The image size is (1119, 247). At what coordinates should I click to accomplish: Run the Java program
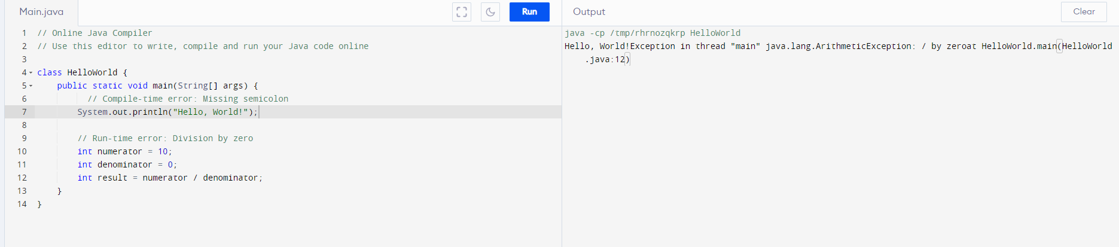point(529,12)
